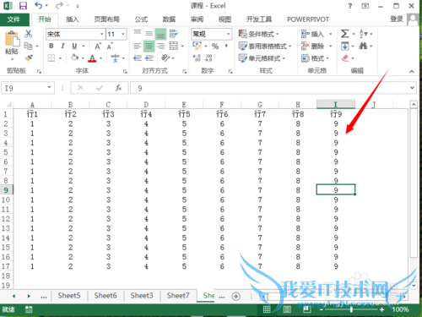This screenshot has width=422, height=317.
Task: Switch to POWERPIVOT tab
Action: coord(308,19)
